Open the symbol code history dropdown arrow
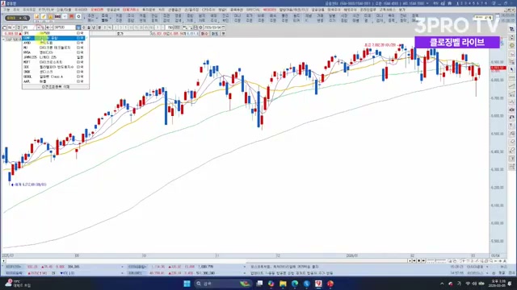Viewport: 517px width, 290px height. coord(38,27)
